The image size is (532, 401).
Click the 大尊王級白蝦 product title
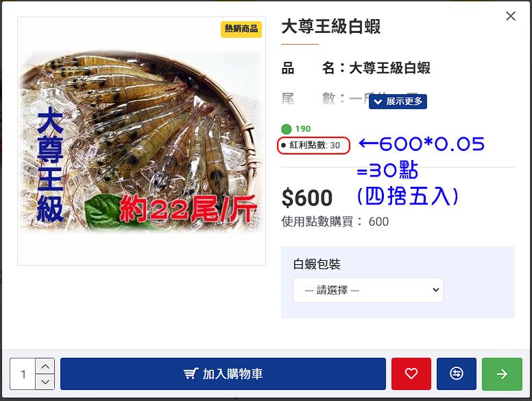coord(331,27)
